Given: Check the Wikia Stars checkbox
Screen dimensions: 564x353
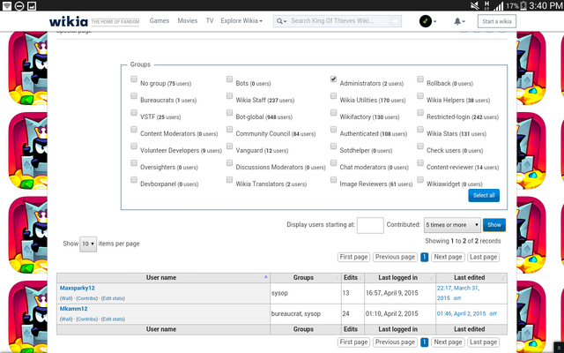Looking at the screenshot, I should point(420,130).
